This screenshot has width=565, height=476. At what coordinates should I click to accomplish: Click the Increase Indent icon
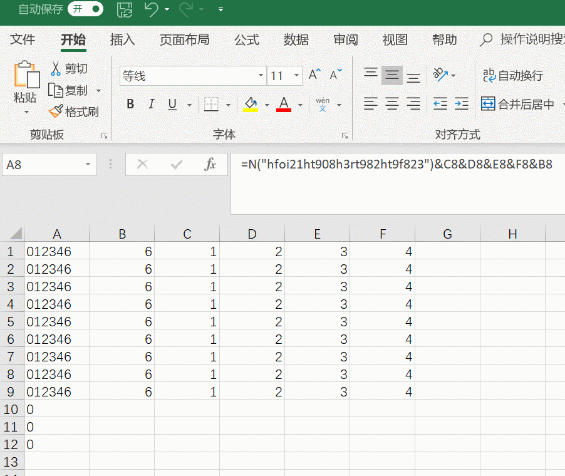(x=462, y=104)
